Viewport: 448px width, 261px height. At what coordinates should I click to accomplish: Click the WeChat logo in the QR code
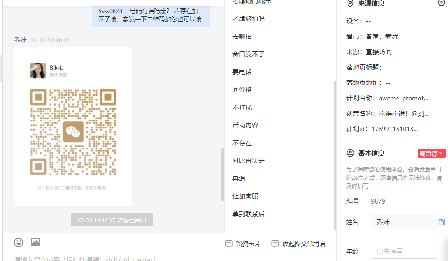(73, 132)
